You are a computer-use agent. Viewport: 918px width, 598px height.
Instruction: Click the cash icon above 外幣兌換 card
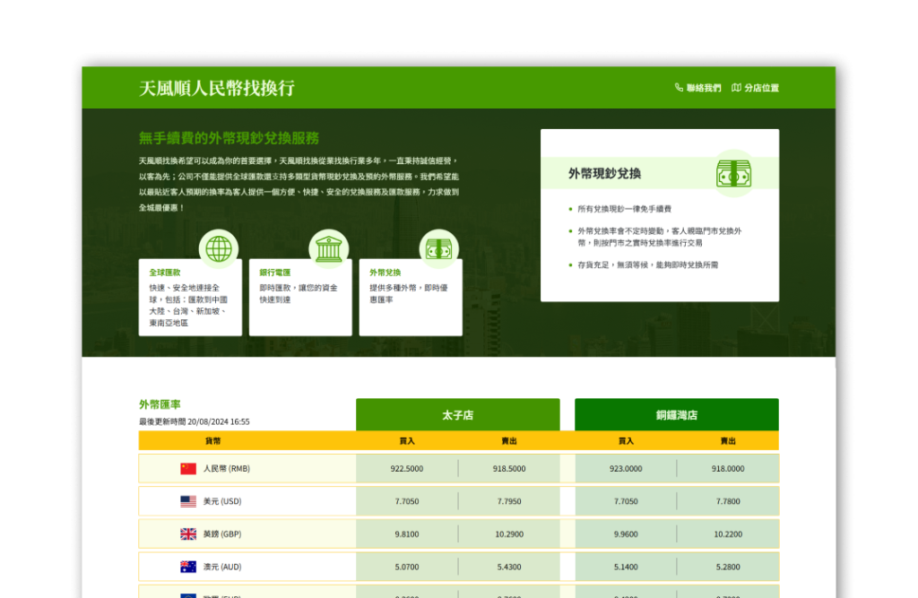(x=438, y=249)
